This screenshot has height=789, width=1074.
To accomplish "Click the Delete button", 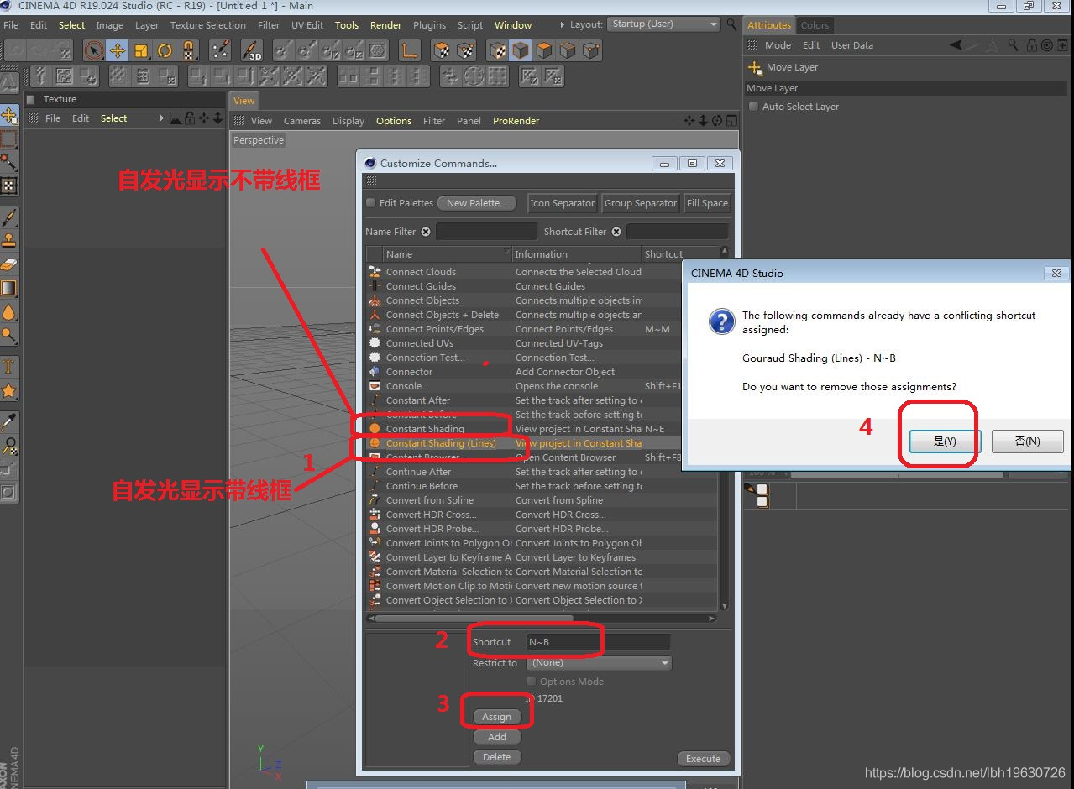I will (496, 757).
